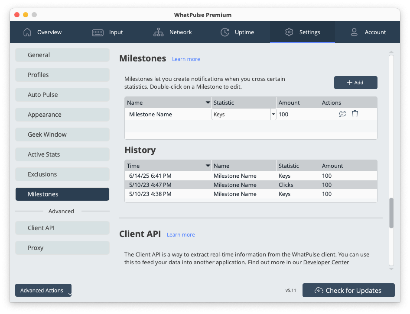Select the General settings section
This screenshot has height=314, width=410.
point(62,55)
